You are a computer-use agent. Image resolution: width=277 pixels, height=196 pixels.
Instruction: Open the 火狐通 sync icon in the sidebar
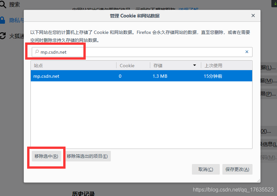click(x=3, y=36)
